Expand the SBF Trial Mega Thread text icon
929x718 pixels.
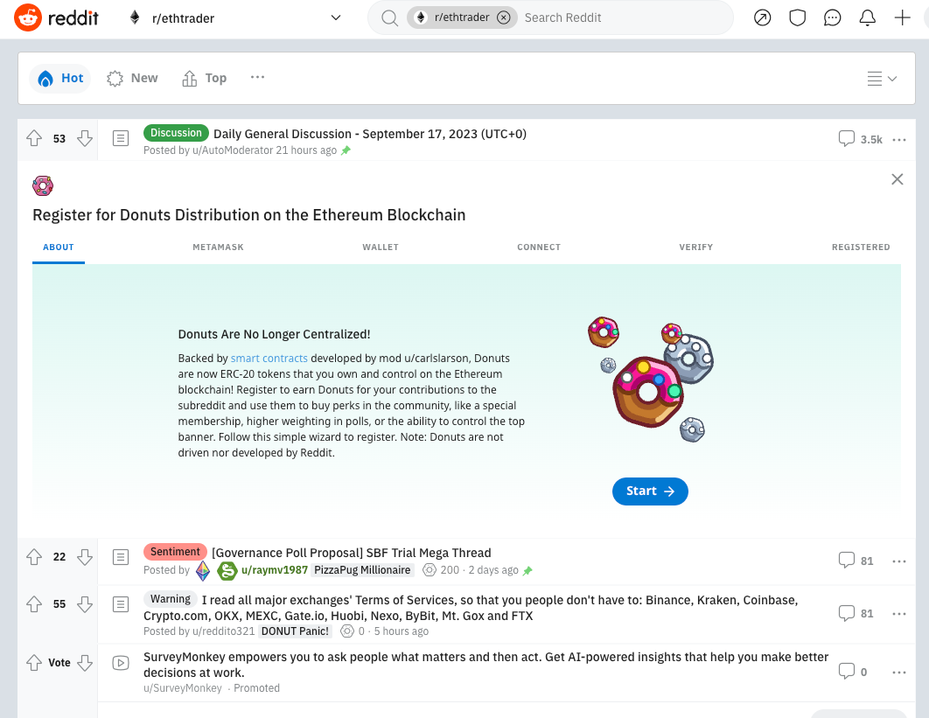[121, 557]
